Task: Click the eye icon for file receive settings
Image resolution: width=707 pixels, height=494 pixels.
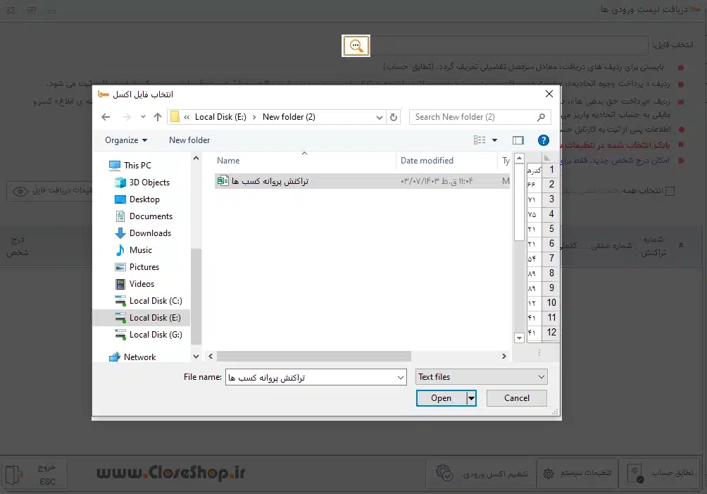Action: (20, 192)
